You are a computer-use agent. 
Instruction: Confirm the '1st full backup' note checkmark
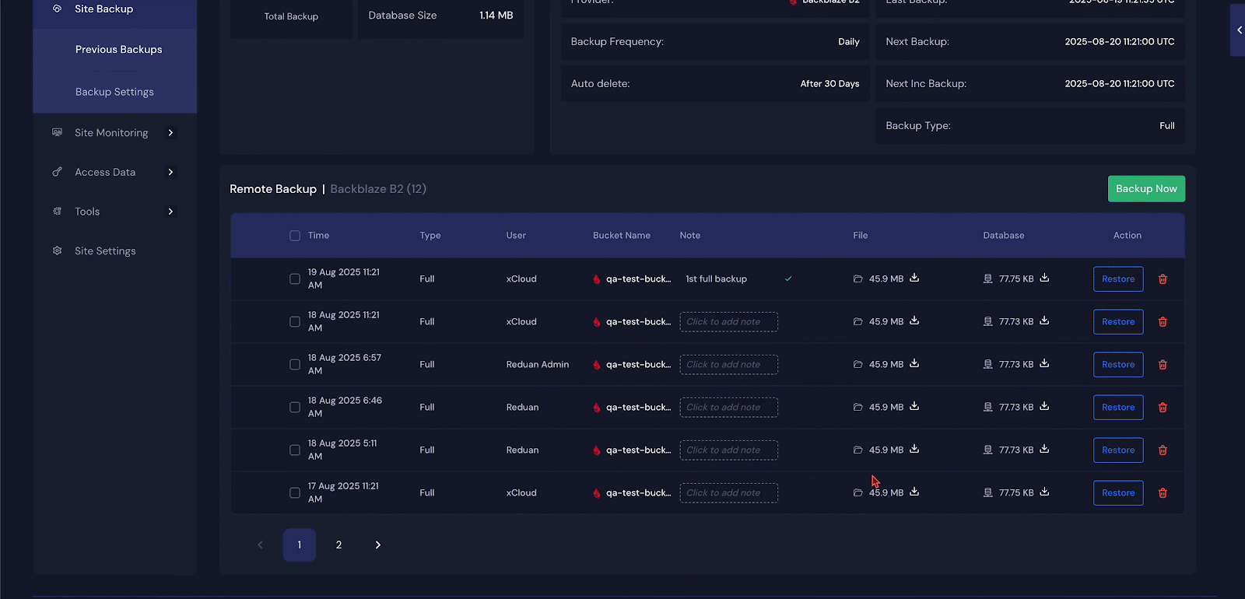point(788,278)
